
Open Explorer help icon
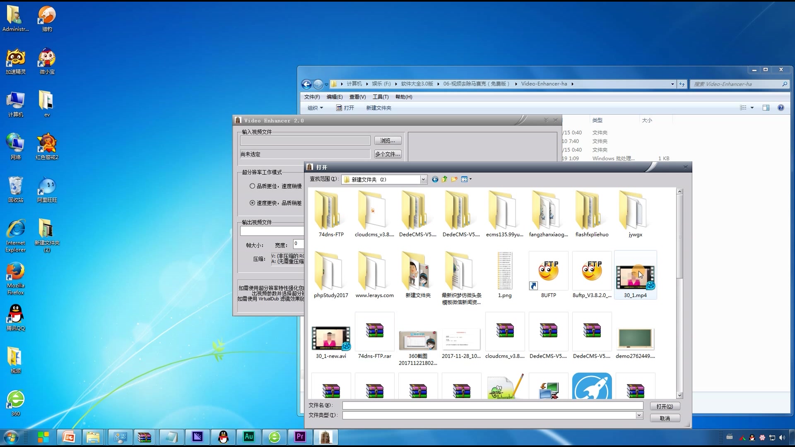pos(781,108)
